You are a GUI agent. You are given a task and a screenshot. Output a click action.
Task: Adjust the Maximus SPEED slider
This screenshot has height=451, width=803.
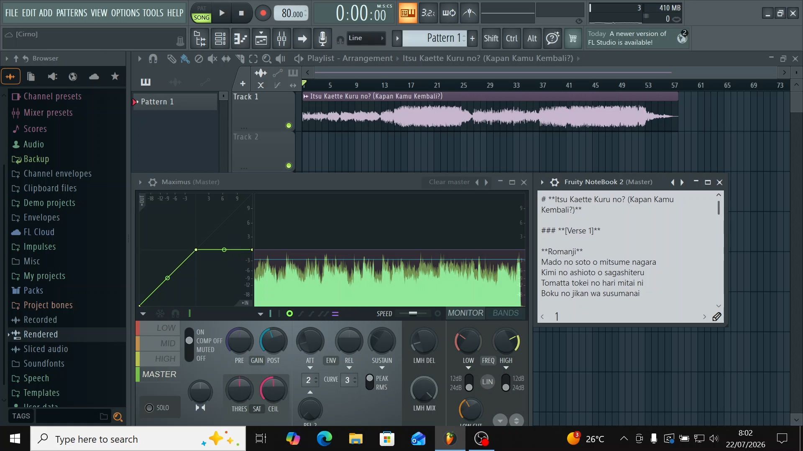(413, 314)
